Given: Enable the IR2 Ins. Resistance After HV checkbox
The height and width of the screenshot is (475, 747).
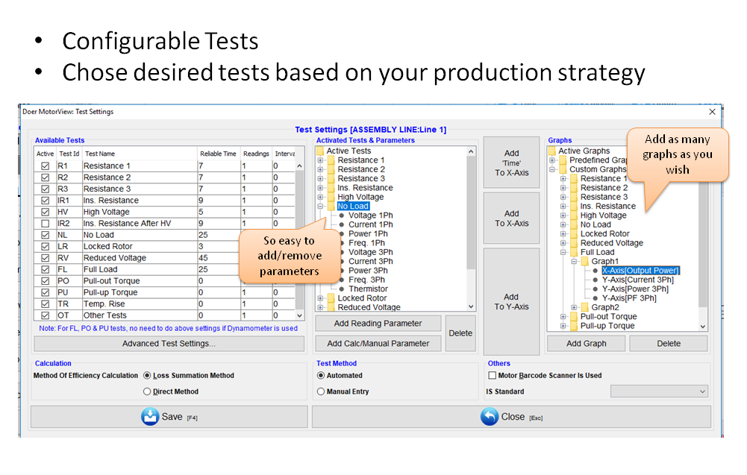Looking at the screenshot, I should 46,224.
